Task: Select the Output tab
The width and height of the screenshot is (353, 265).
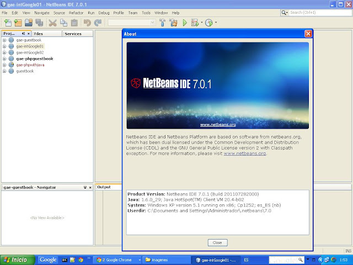Action: click(104, 187)
